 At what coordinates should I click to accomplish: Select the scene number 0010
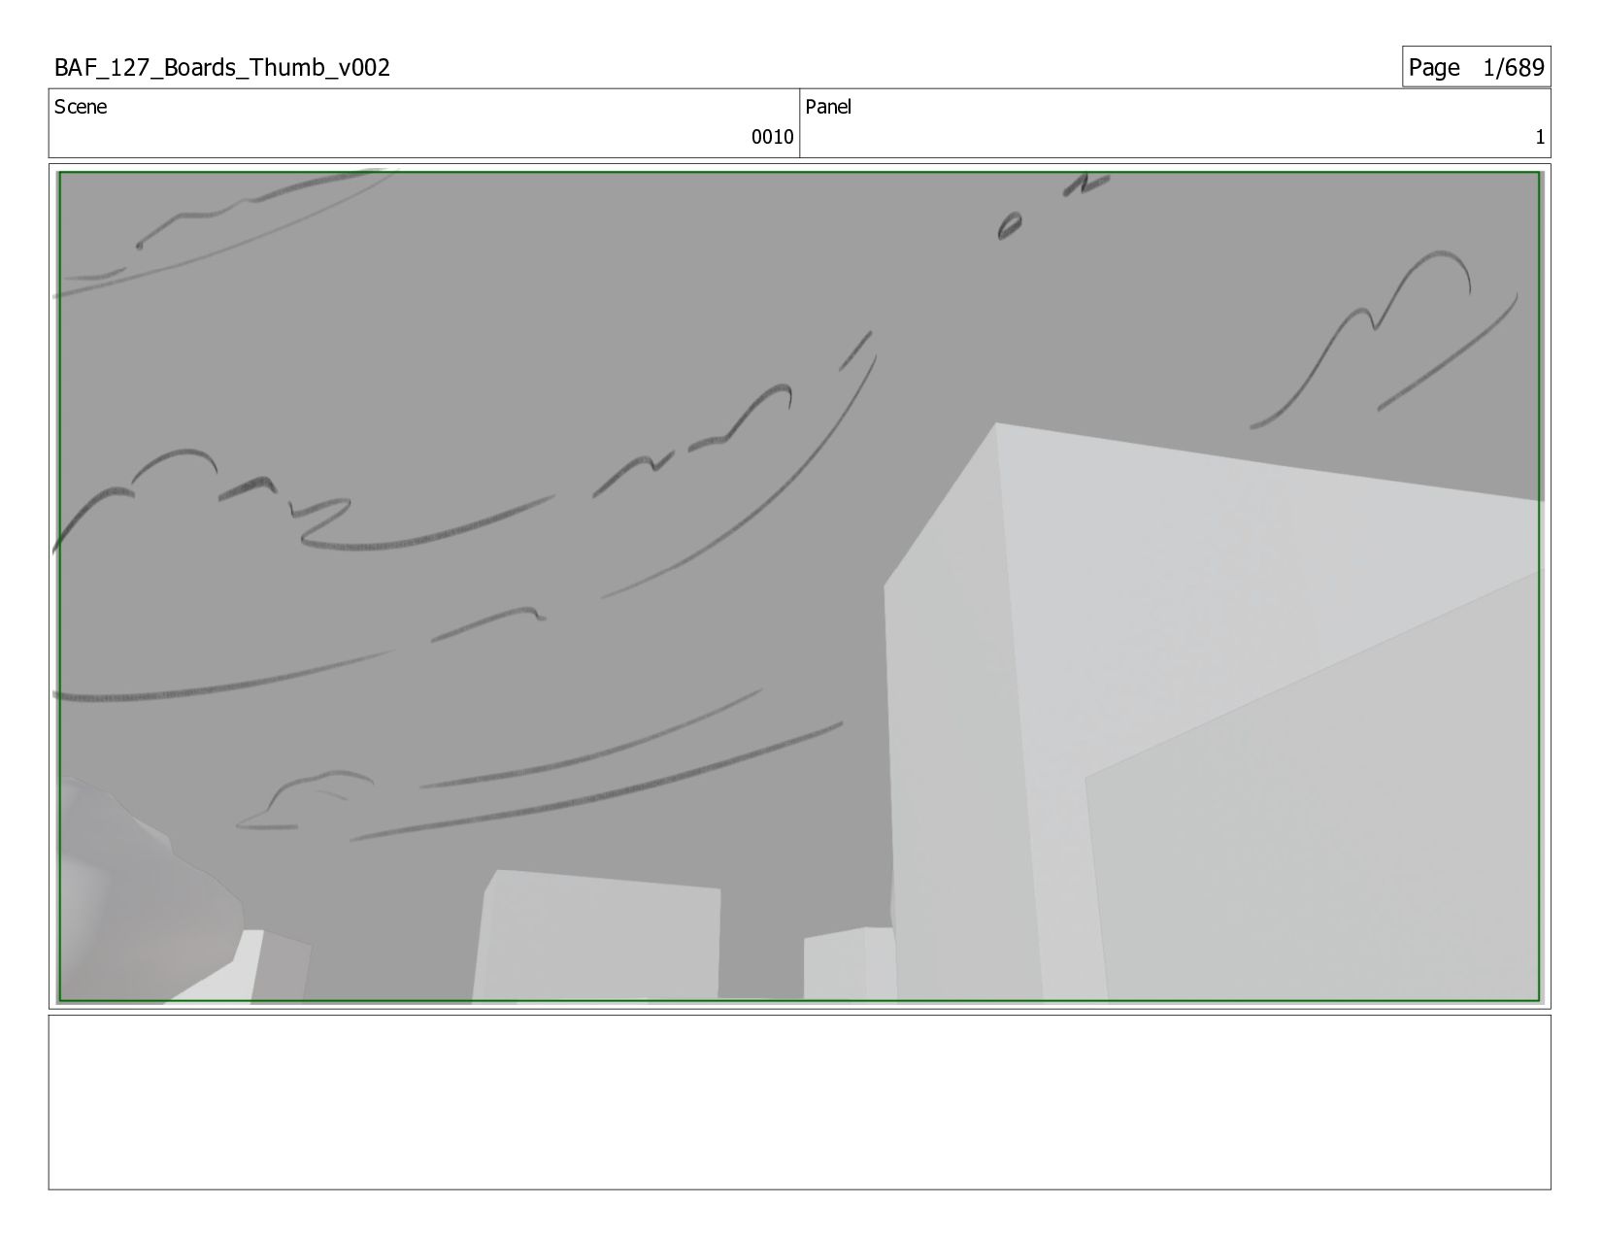click(772, 137)
